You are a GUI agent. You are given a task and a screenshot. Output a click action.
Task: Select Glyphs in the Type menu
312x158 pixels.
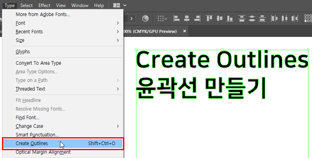coord(23,52)
